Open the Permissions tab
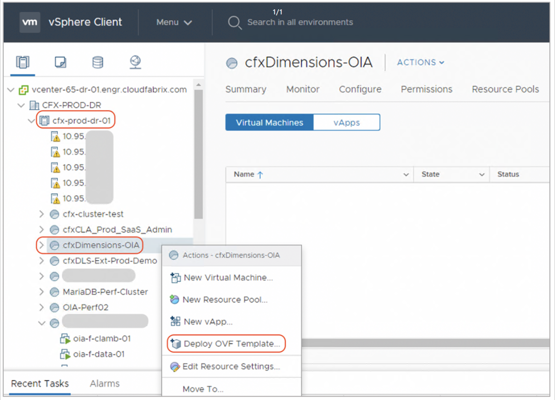The height and width of the screenshot is (400, 555). [x=426, y=89]
